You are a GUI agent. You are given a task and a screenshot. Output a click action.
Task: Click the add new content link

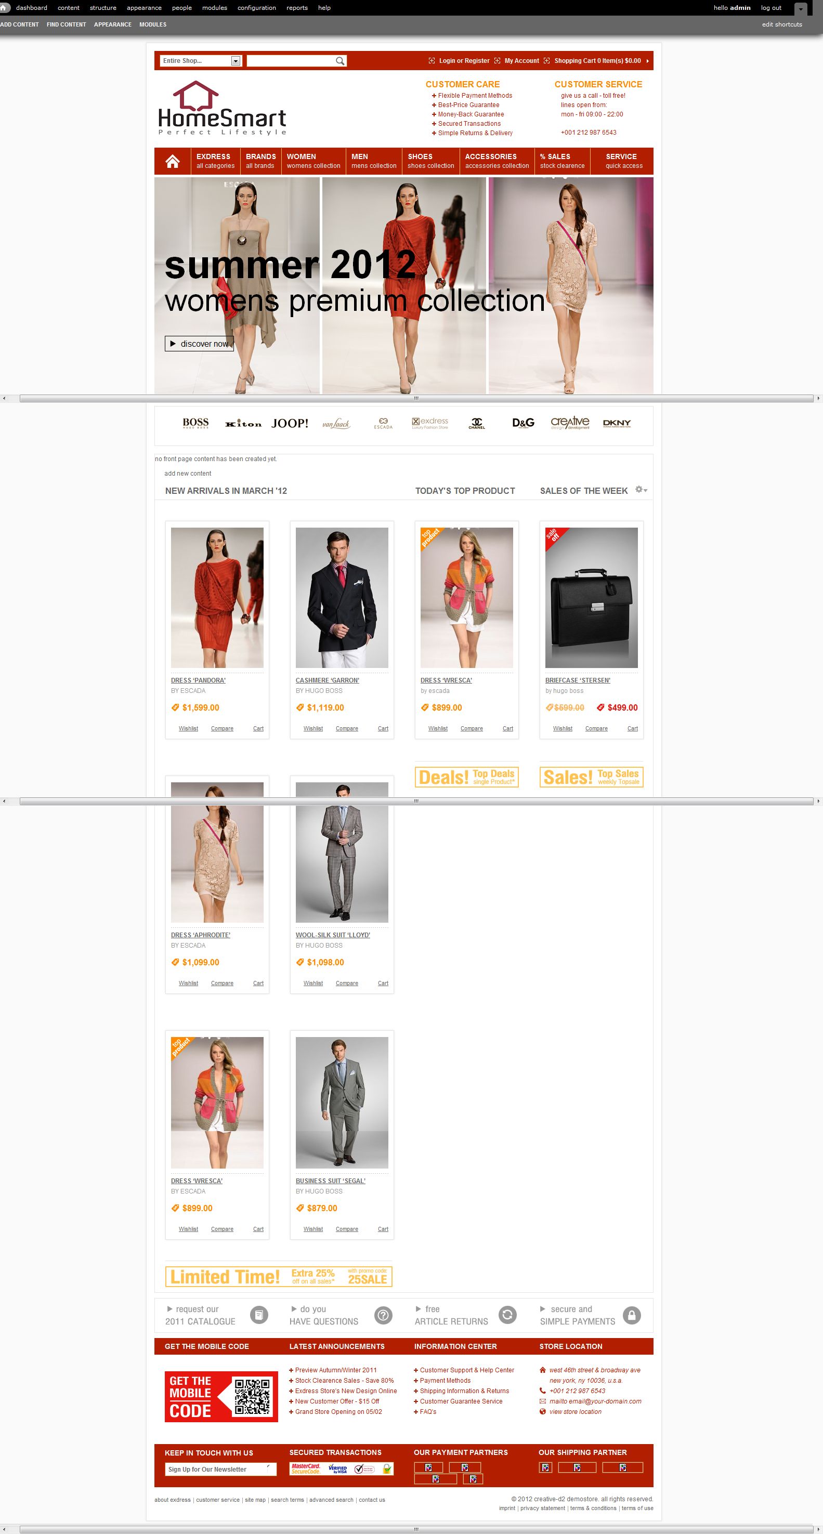point(188,474)
